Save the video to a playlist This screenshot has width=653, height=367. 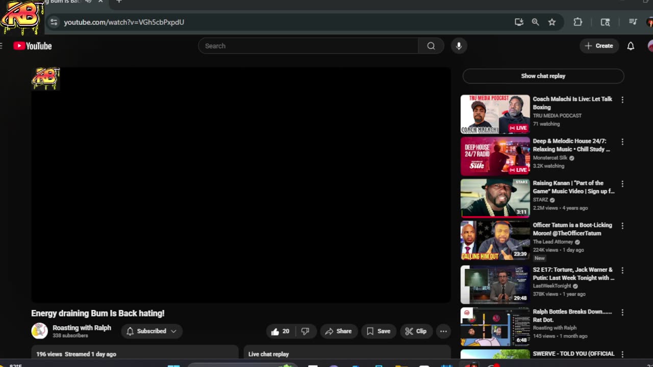(379, 331)
